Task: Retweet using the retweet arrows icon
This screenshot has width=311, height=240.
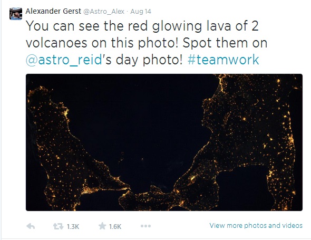Action: click(x=58, y=226)
